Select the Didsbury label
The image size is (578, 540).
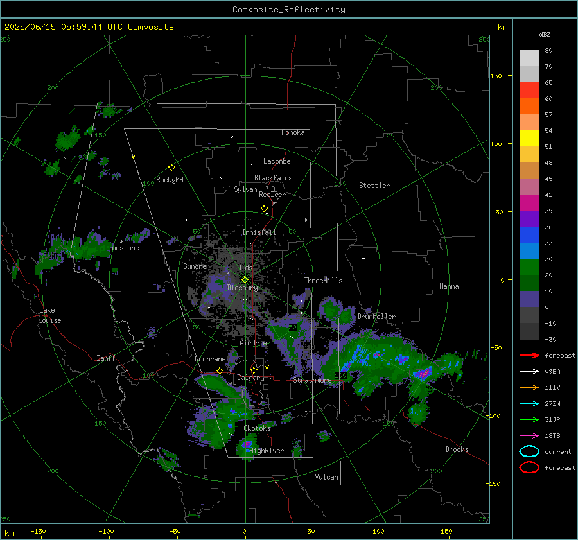pyautogui.click(x=243, y=288)
